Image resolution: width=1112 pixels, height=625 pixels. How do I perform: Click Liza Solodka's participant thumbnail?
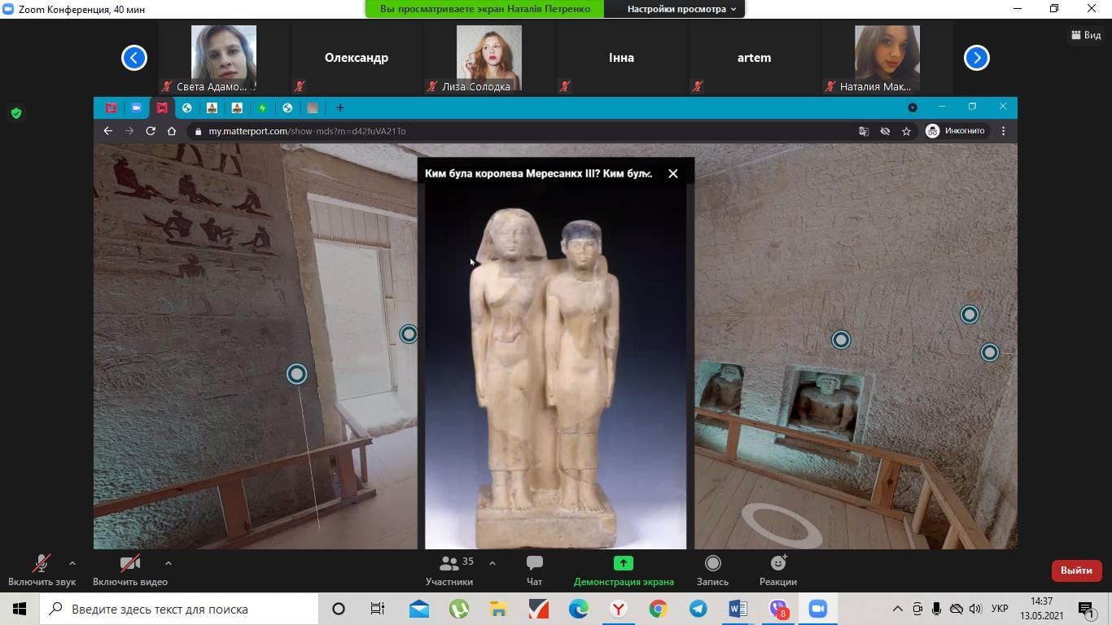point(488,59)
